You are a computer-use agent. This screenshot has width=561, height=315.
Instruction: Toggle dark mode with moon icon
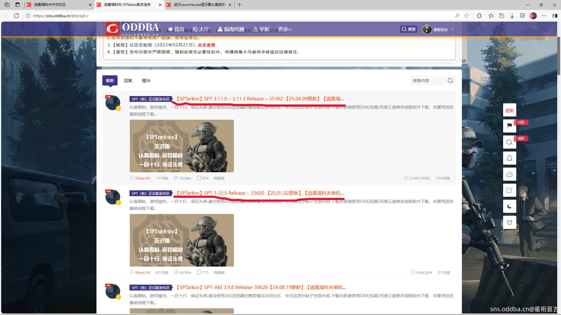510,206
